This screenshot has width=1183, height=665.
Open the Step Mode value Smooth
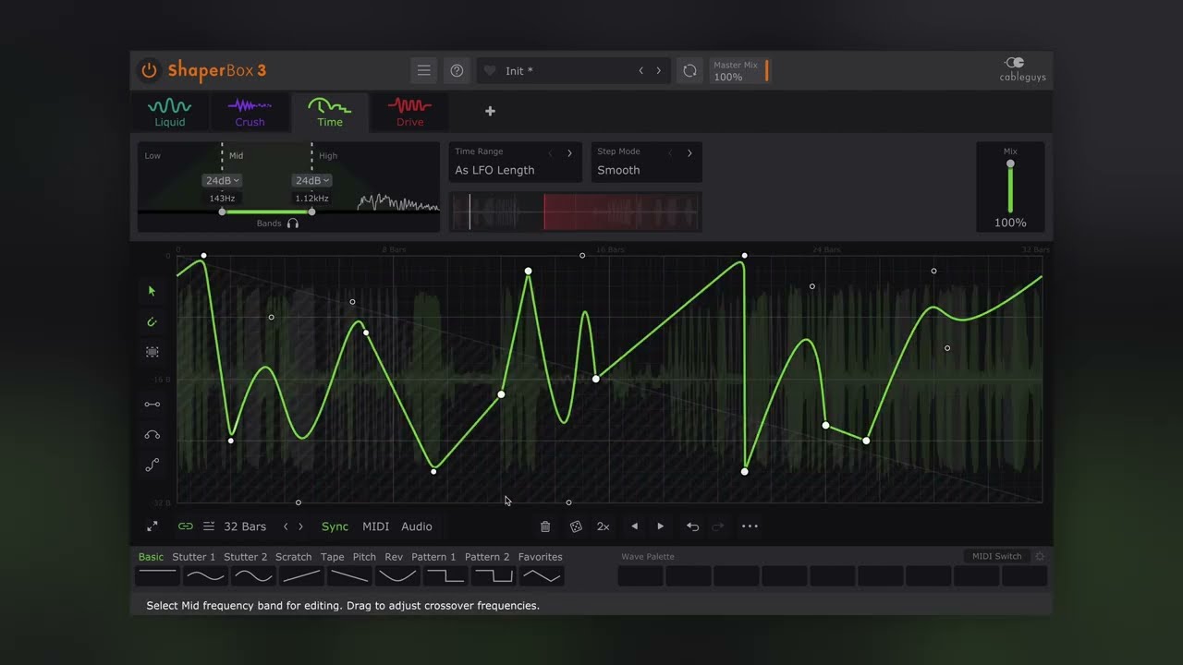[618, 170]
